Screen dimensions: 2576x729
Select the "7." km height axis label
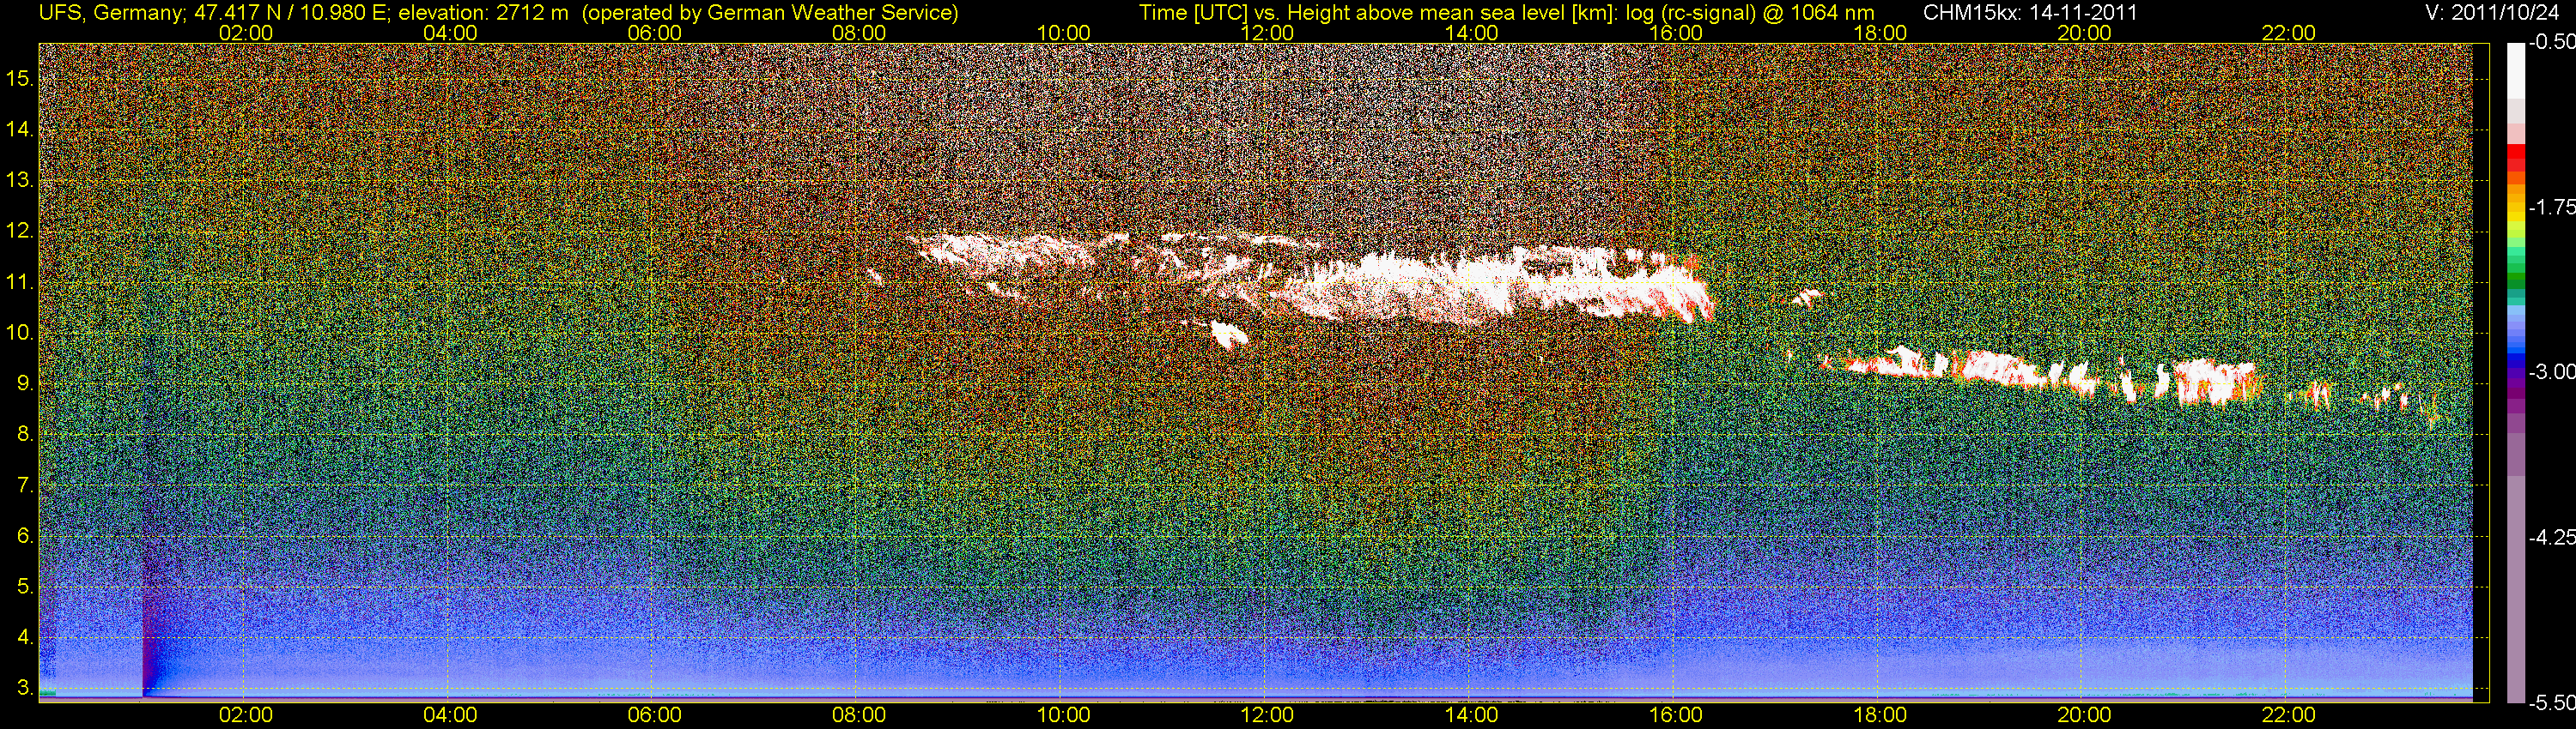tap(25, 485)
